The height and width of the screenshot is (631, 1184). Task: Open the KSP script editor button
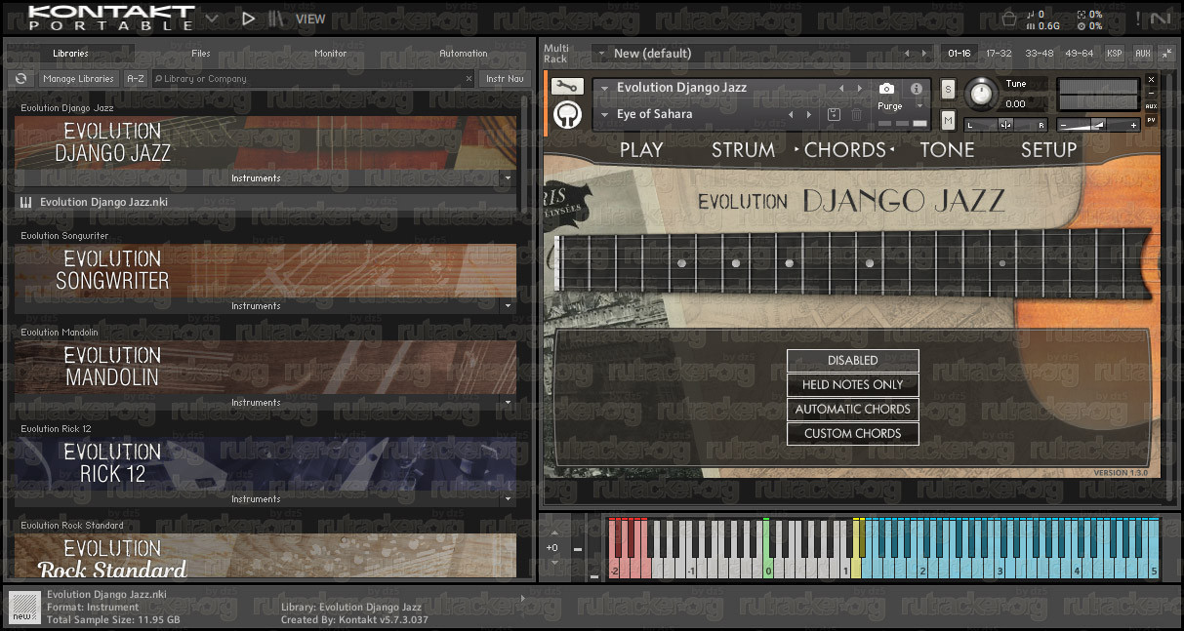click(1115, 54)
